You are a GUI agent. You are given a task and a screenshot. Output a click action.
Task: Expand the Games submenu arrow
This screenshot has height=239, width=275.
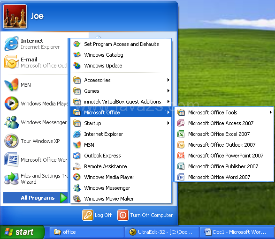point(168,91)
